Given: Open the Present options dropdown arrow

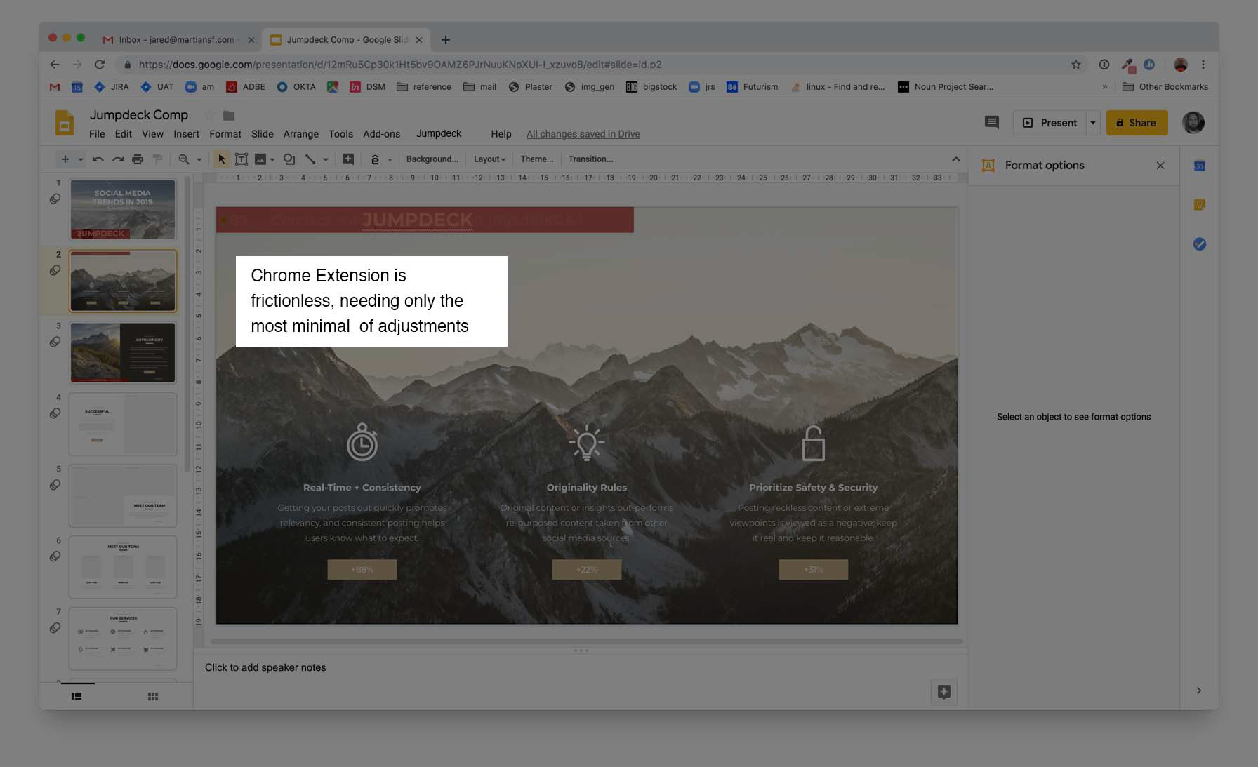Looking at the screenshot, I should [1093, 123].
